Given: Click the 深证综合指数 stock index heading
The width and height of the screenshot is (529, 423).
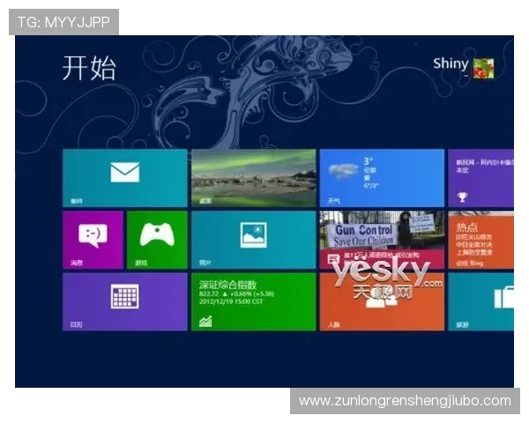Looking at the screenshot, I should pyautogui.click(x=227, y=285).
